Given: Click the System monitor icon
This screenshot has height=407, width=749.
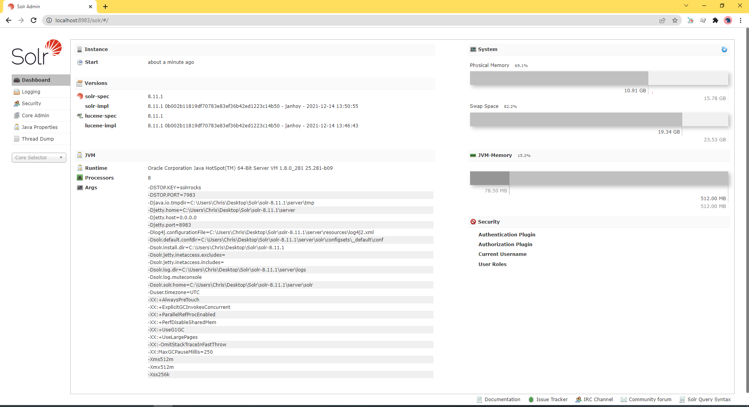Looking at the screenshot, I should click(x=473, y=49).
